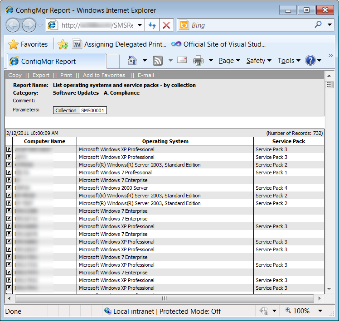Go forward with the browser Forward button
This screenshot has width=339, height=321.
point(29,25)
